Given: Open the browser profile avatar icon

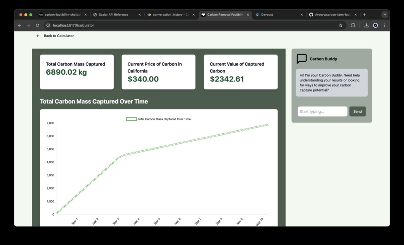Looking at the screenshot, I should tap(375, 25).
